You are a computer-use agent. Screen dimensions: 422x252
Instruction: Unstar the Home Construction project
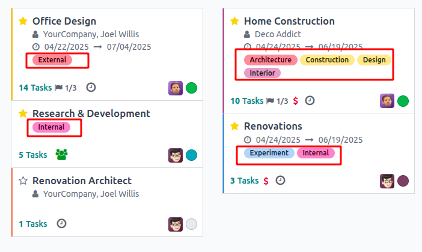tap(234, 21)
